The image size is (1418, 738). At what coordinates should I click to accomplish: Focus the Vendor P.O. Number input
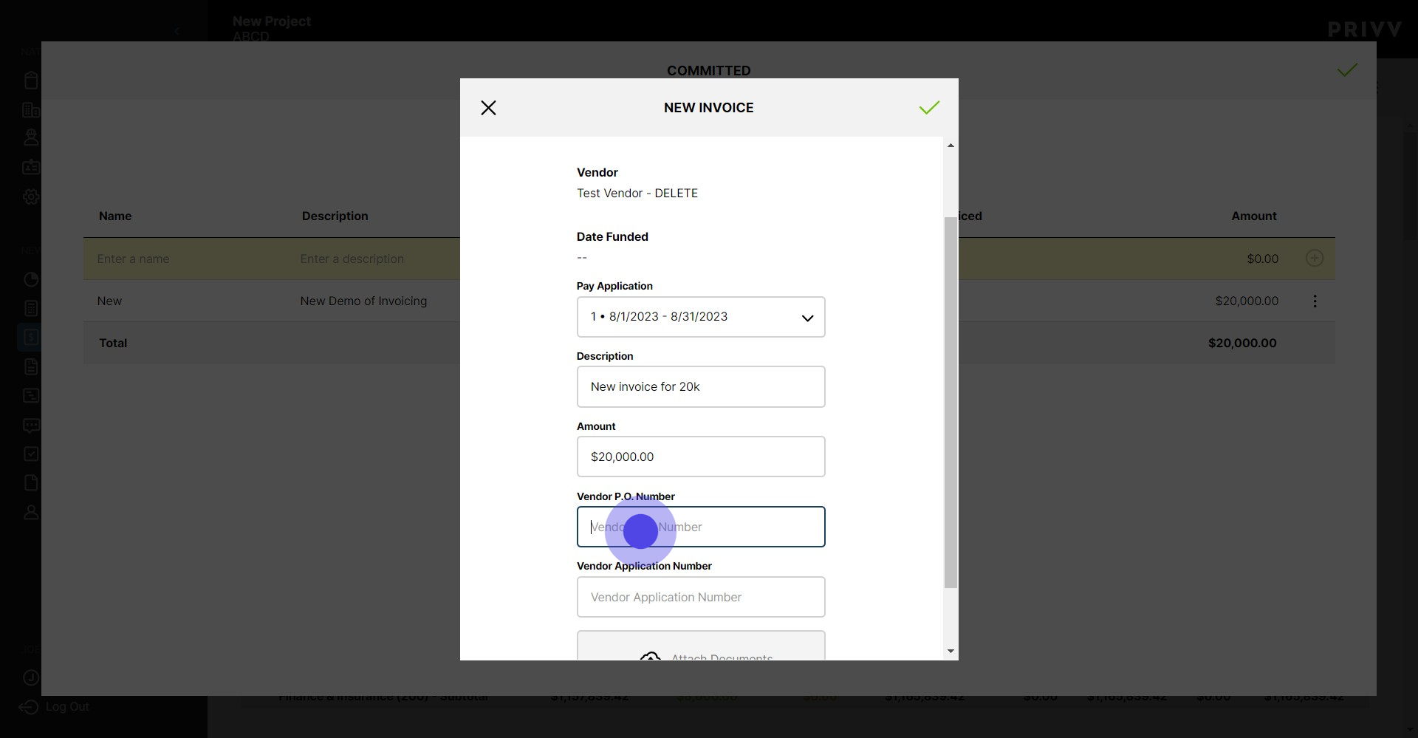(701, 527)
